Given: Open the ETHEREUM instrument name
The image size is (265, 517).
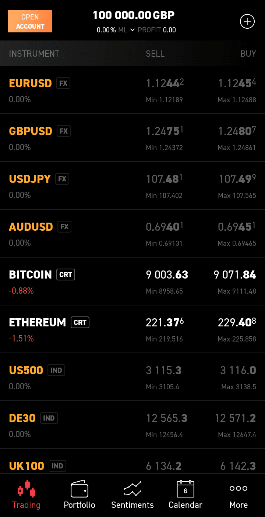Looking at the screenshot, I should (37, 322).
